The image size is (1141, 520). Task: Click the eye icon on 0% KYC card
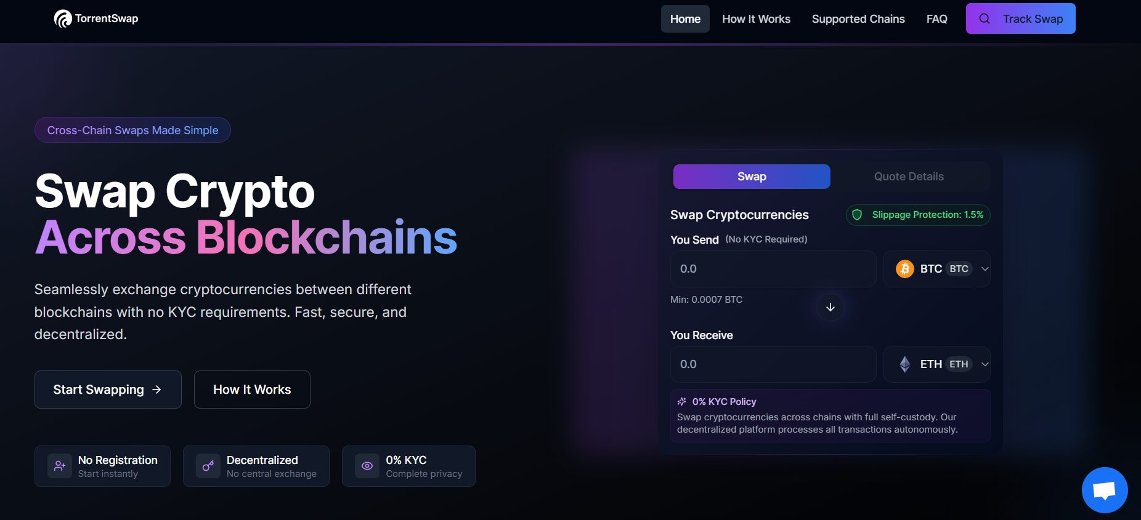point(367,466)
